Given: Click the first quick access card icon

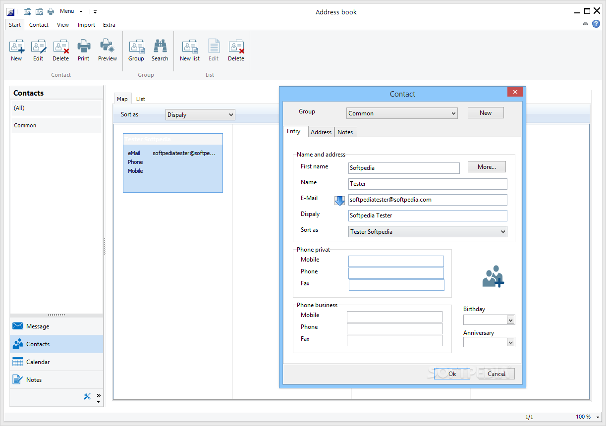Looking at the screenshot, I should pos(28,12).
